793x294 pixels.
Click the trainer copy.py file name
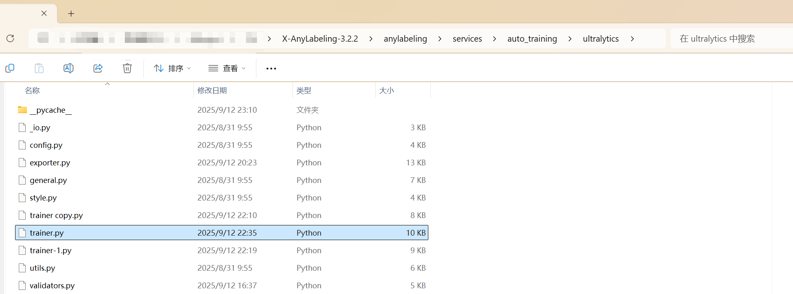click(x=56, y=216)
